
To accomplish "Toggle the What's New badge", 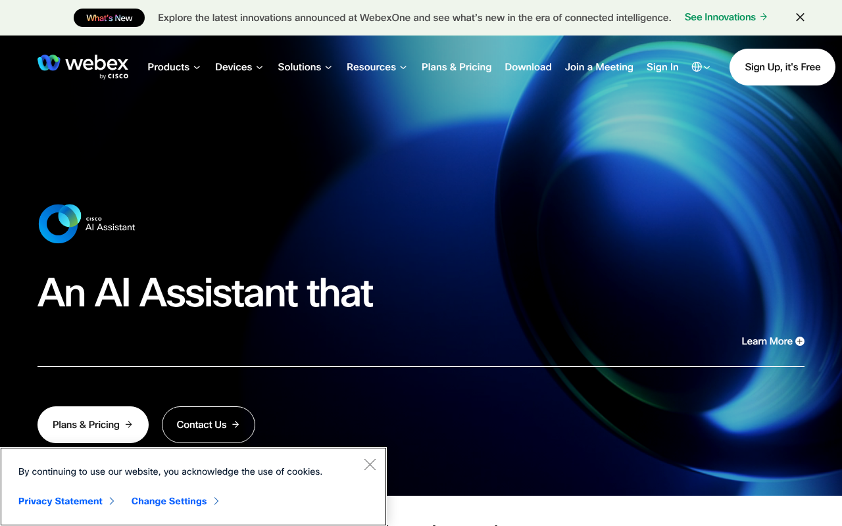I will [x=109, y=18].
